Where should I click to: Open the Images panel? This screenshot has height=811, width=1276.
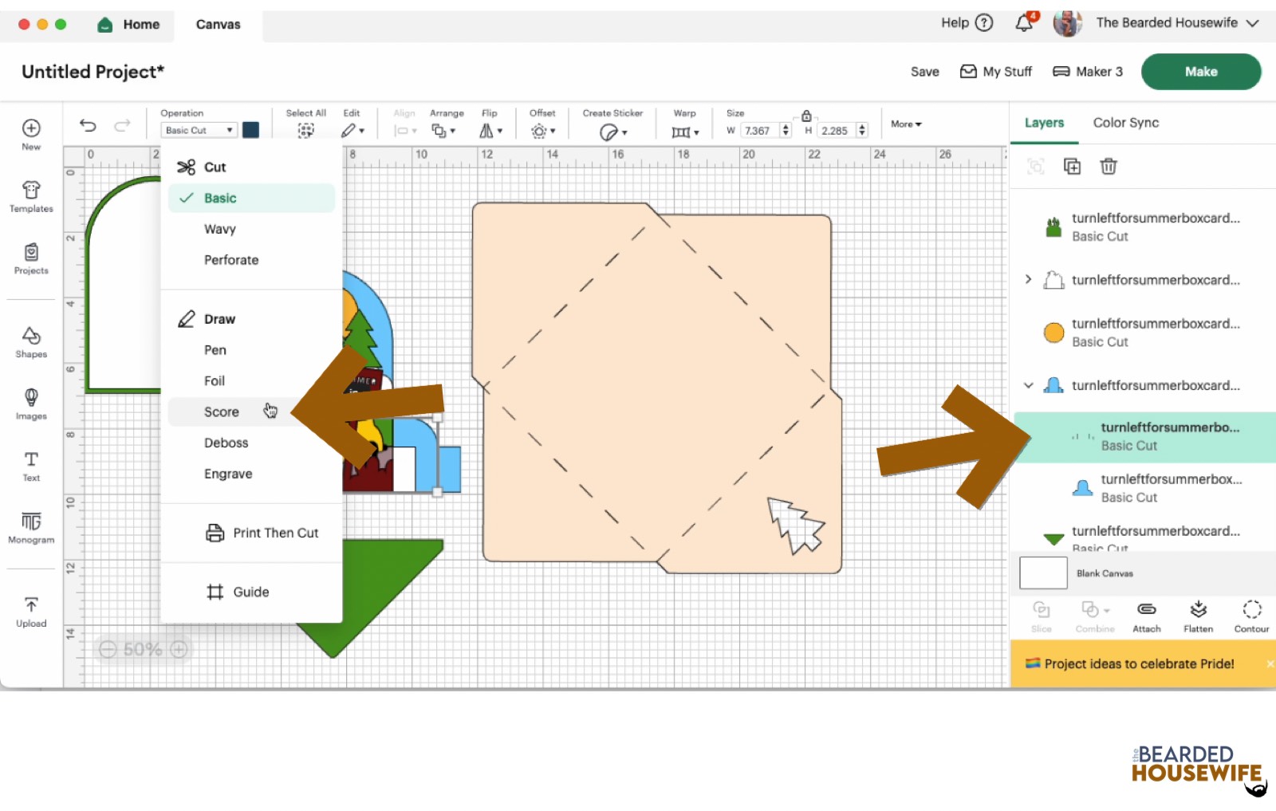pyautogui.click(x=31, y=404)
